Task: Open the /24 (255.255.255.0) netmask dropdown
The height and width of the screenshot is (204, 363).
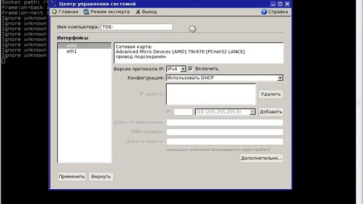Action: tap(225, 112)
